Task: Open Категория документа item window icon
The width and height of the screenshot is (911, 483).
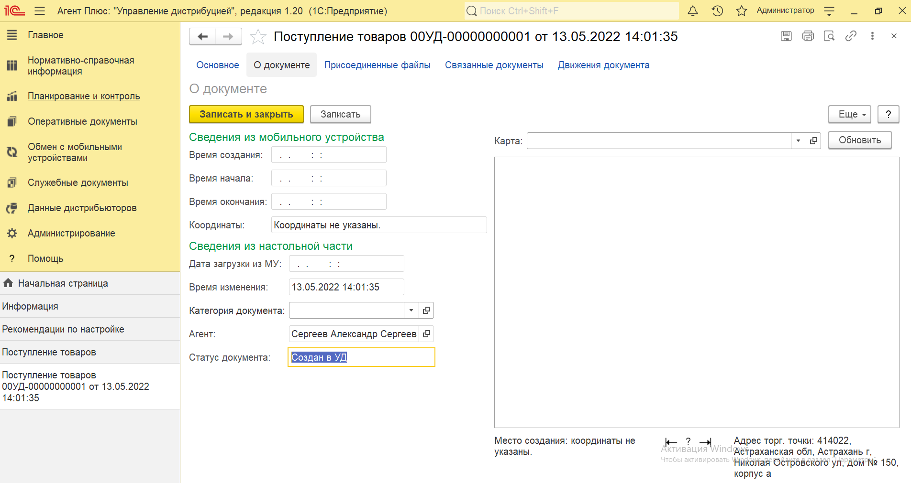Action: pyautogui.click(x=426, y=311)
